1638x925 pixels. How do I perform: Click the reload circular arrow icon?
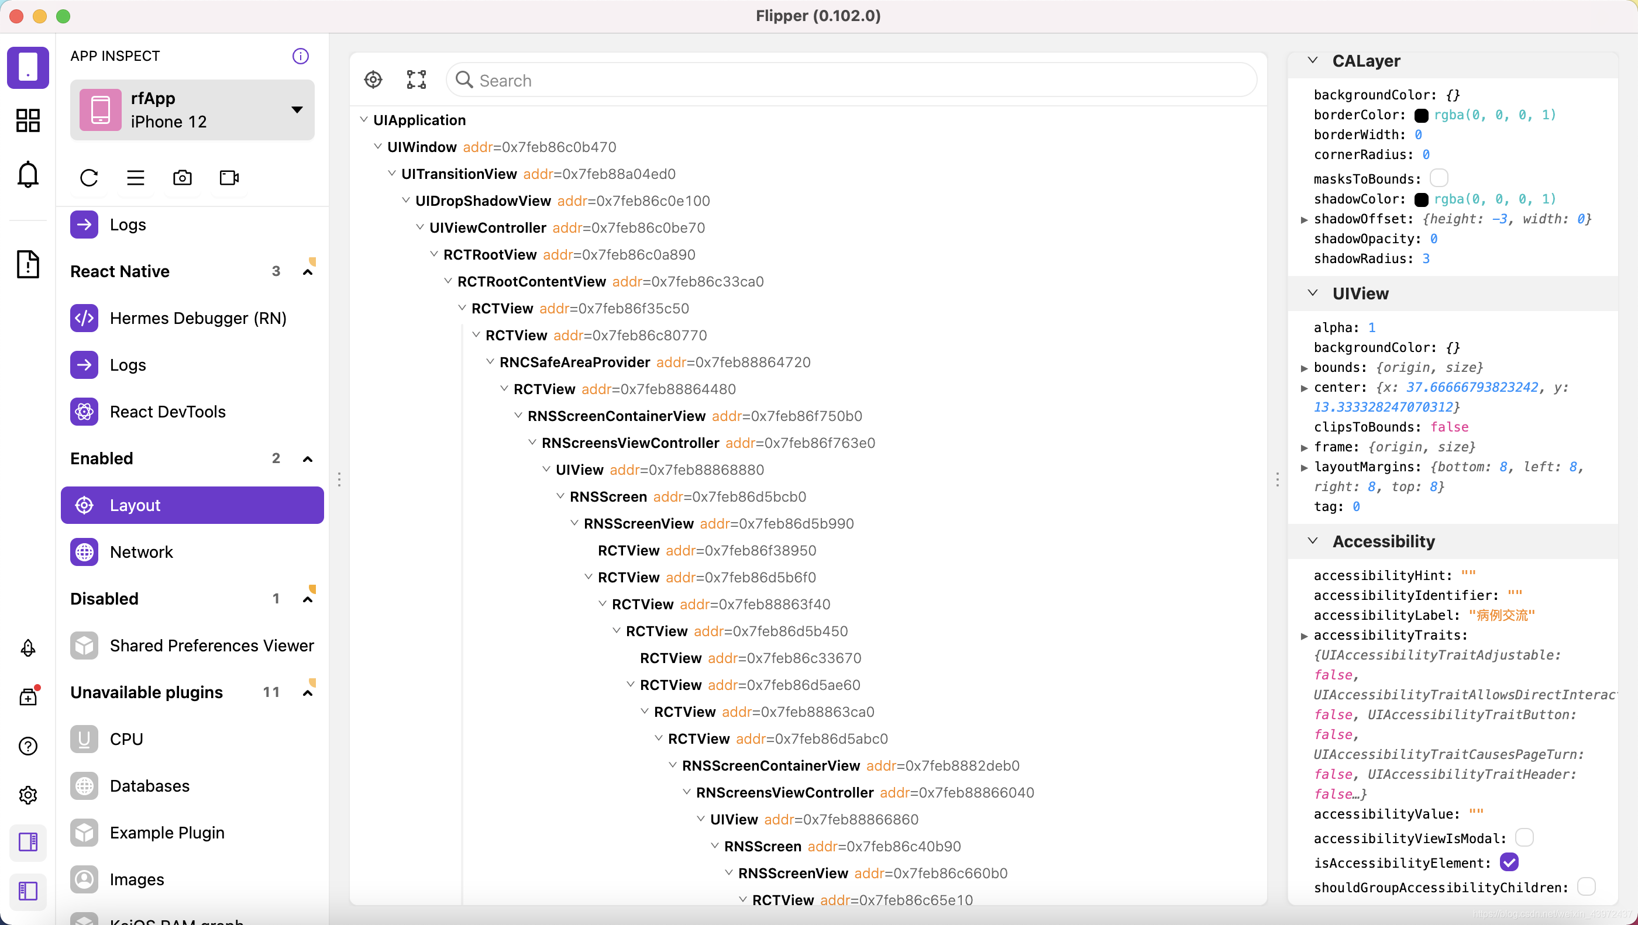point(89,177)
